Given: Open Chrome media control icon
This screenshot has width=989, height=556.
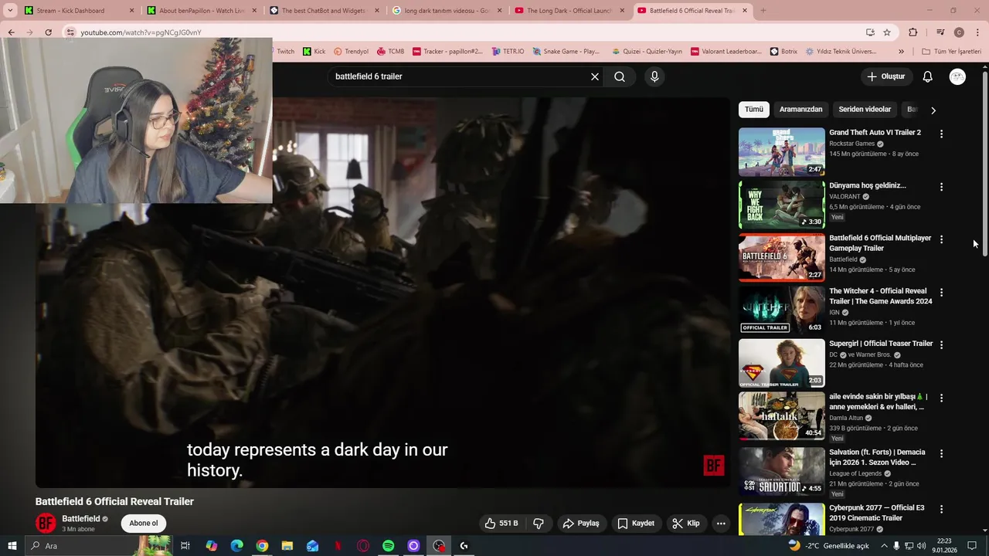Looking at the screenshot, I should [x=940, y=32].
